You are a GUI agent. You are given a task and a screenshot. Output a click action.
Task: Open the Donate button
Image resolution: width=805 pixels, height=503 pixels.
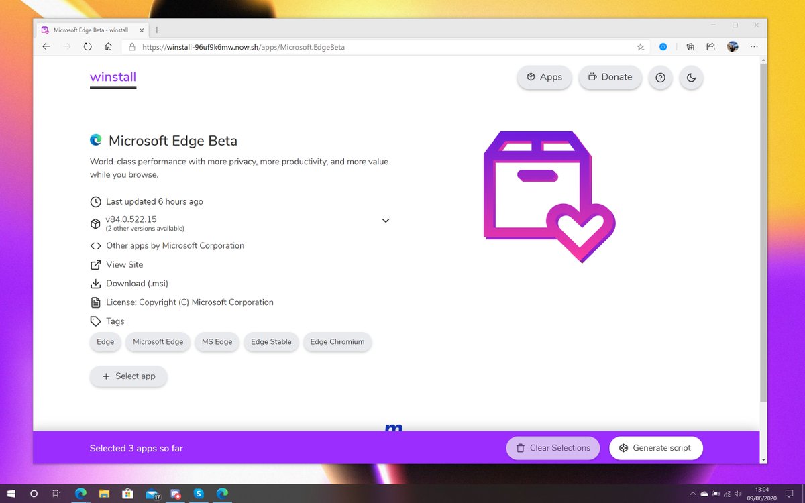610,77
